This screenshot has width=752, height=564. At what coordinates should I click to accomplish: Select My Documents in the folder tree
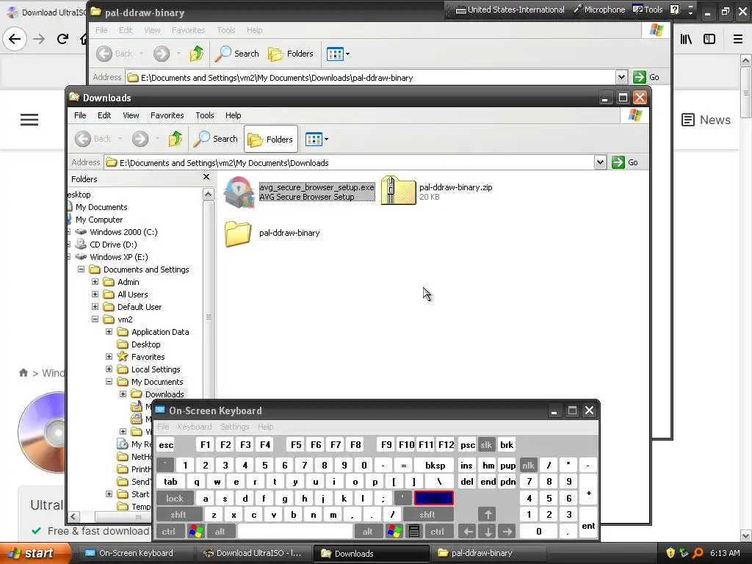click(101, 207)
